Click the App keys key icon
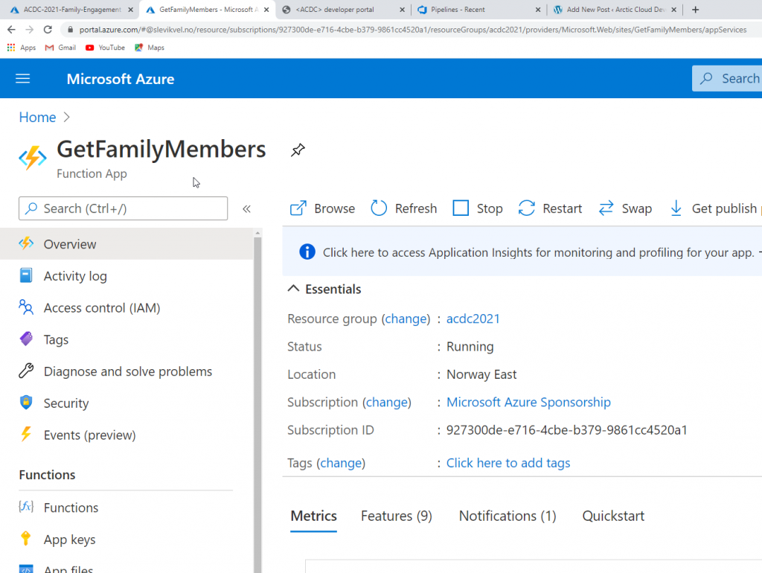The height and width of the screenshot is (573, 762). pos(26,539)
